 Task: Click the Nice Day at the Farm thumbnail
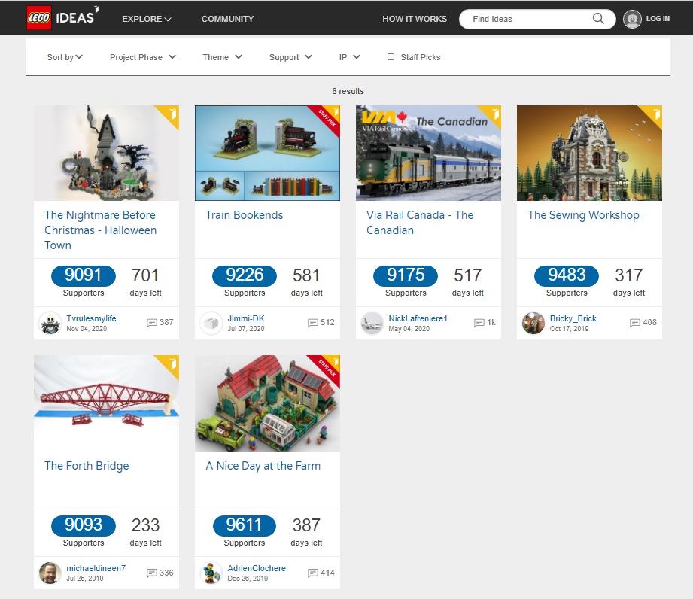point(267,403)
